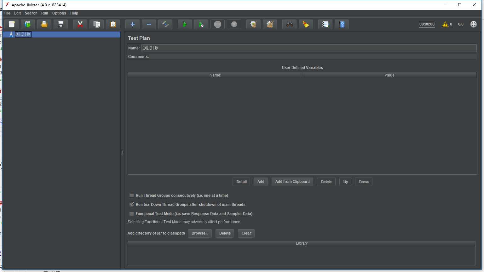The width and height of the screenshot is (484, 272).
Task: Click the New test plan icon
Action: (x=12, y=24)
